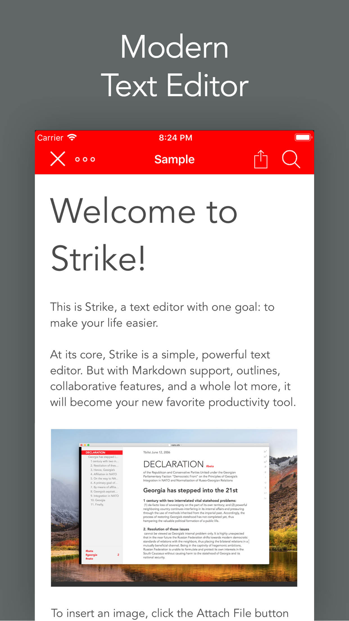Place cursor in the "Welcome to Strike!" heading
The height and width of the screenshot is (621, 349).
click(x=144, y=235)
